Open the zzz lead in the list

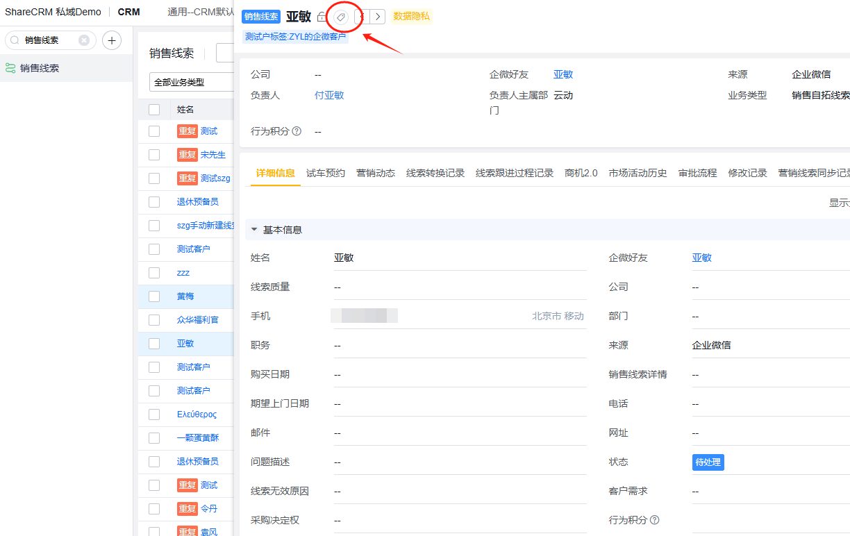coord(183,273)
